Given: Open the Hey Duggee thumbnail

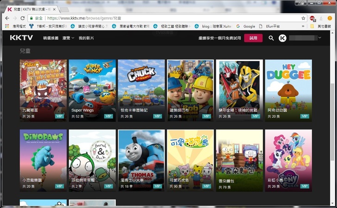Looking at the screenshot, I should (x=288, y=90).
